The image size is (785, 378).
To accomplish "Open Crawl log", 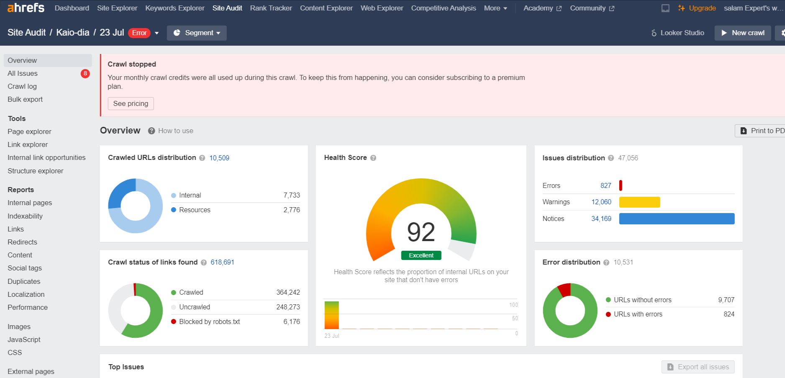I will 22,86.
